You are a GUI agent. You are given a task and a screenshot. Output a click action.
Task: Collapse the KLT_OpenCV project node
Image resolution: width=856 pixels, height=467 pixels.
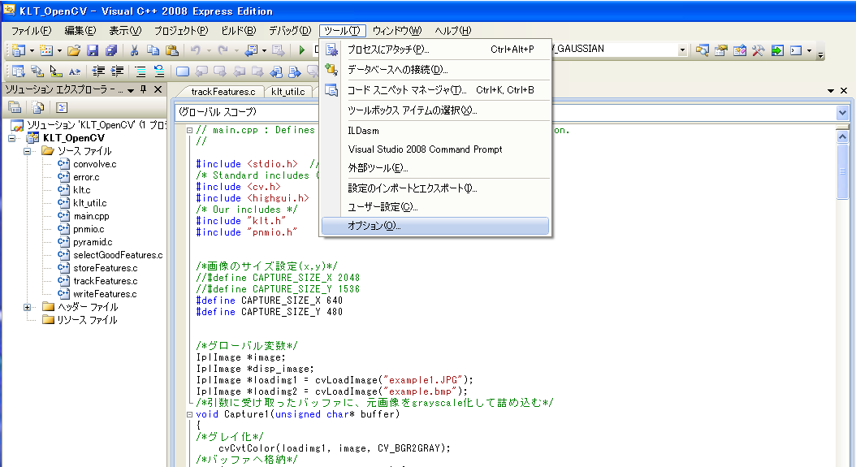pos(12,138)
